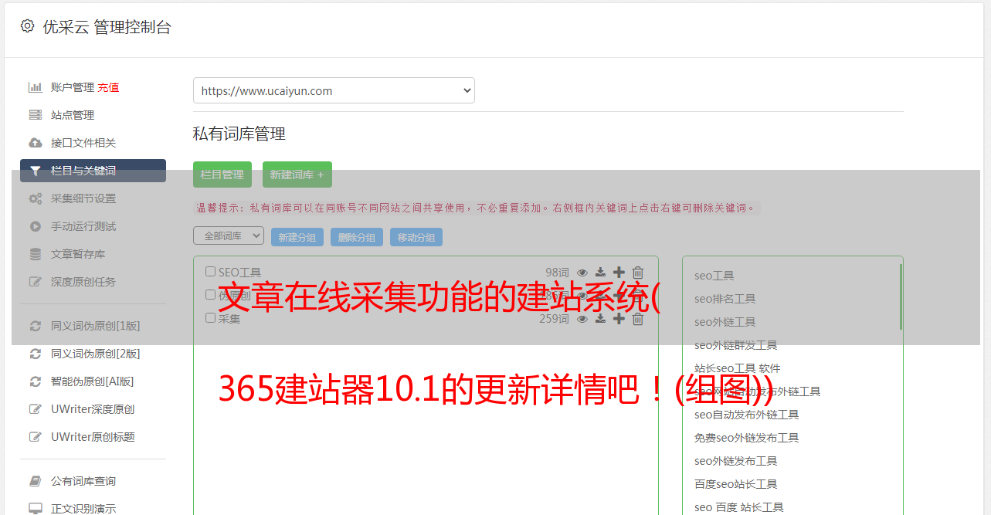Select keyword 'seo 百度 站长工具'
991x515 pixels.
(x=739, y=507)
